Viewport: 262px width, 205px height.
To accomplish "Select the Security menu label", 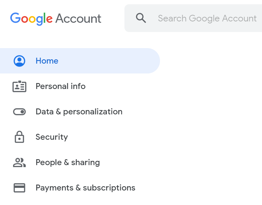I will click(52, 137).
